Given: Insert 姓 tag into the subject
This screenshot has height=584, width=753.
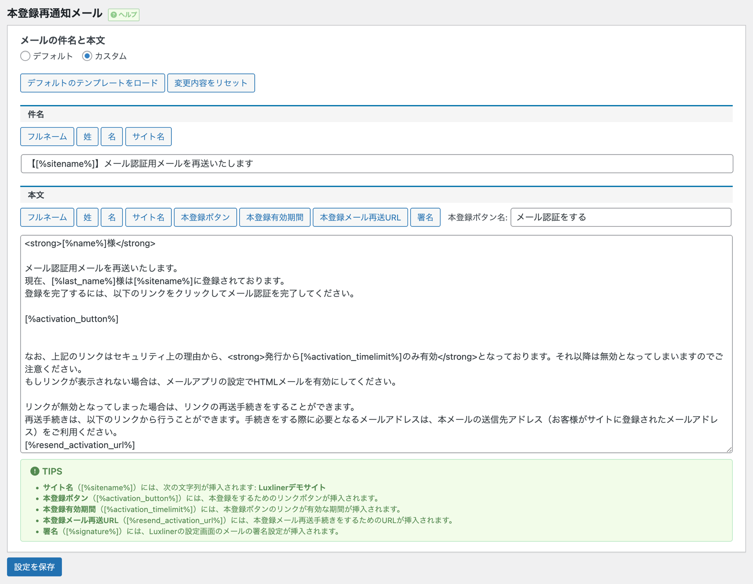Looking at the screenshot, I should click(x=87, y=137).
